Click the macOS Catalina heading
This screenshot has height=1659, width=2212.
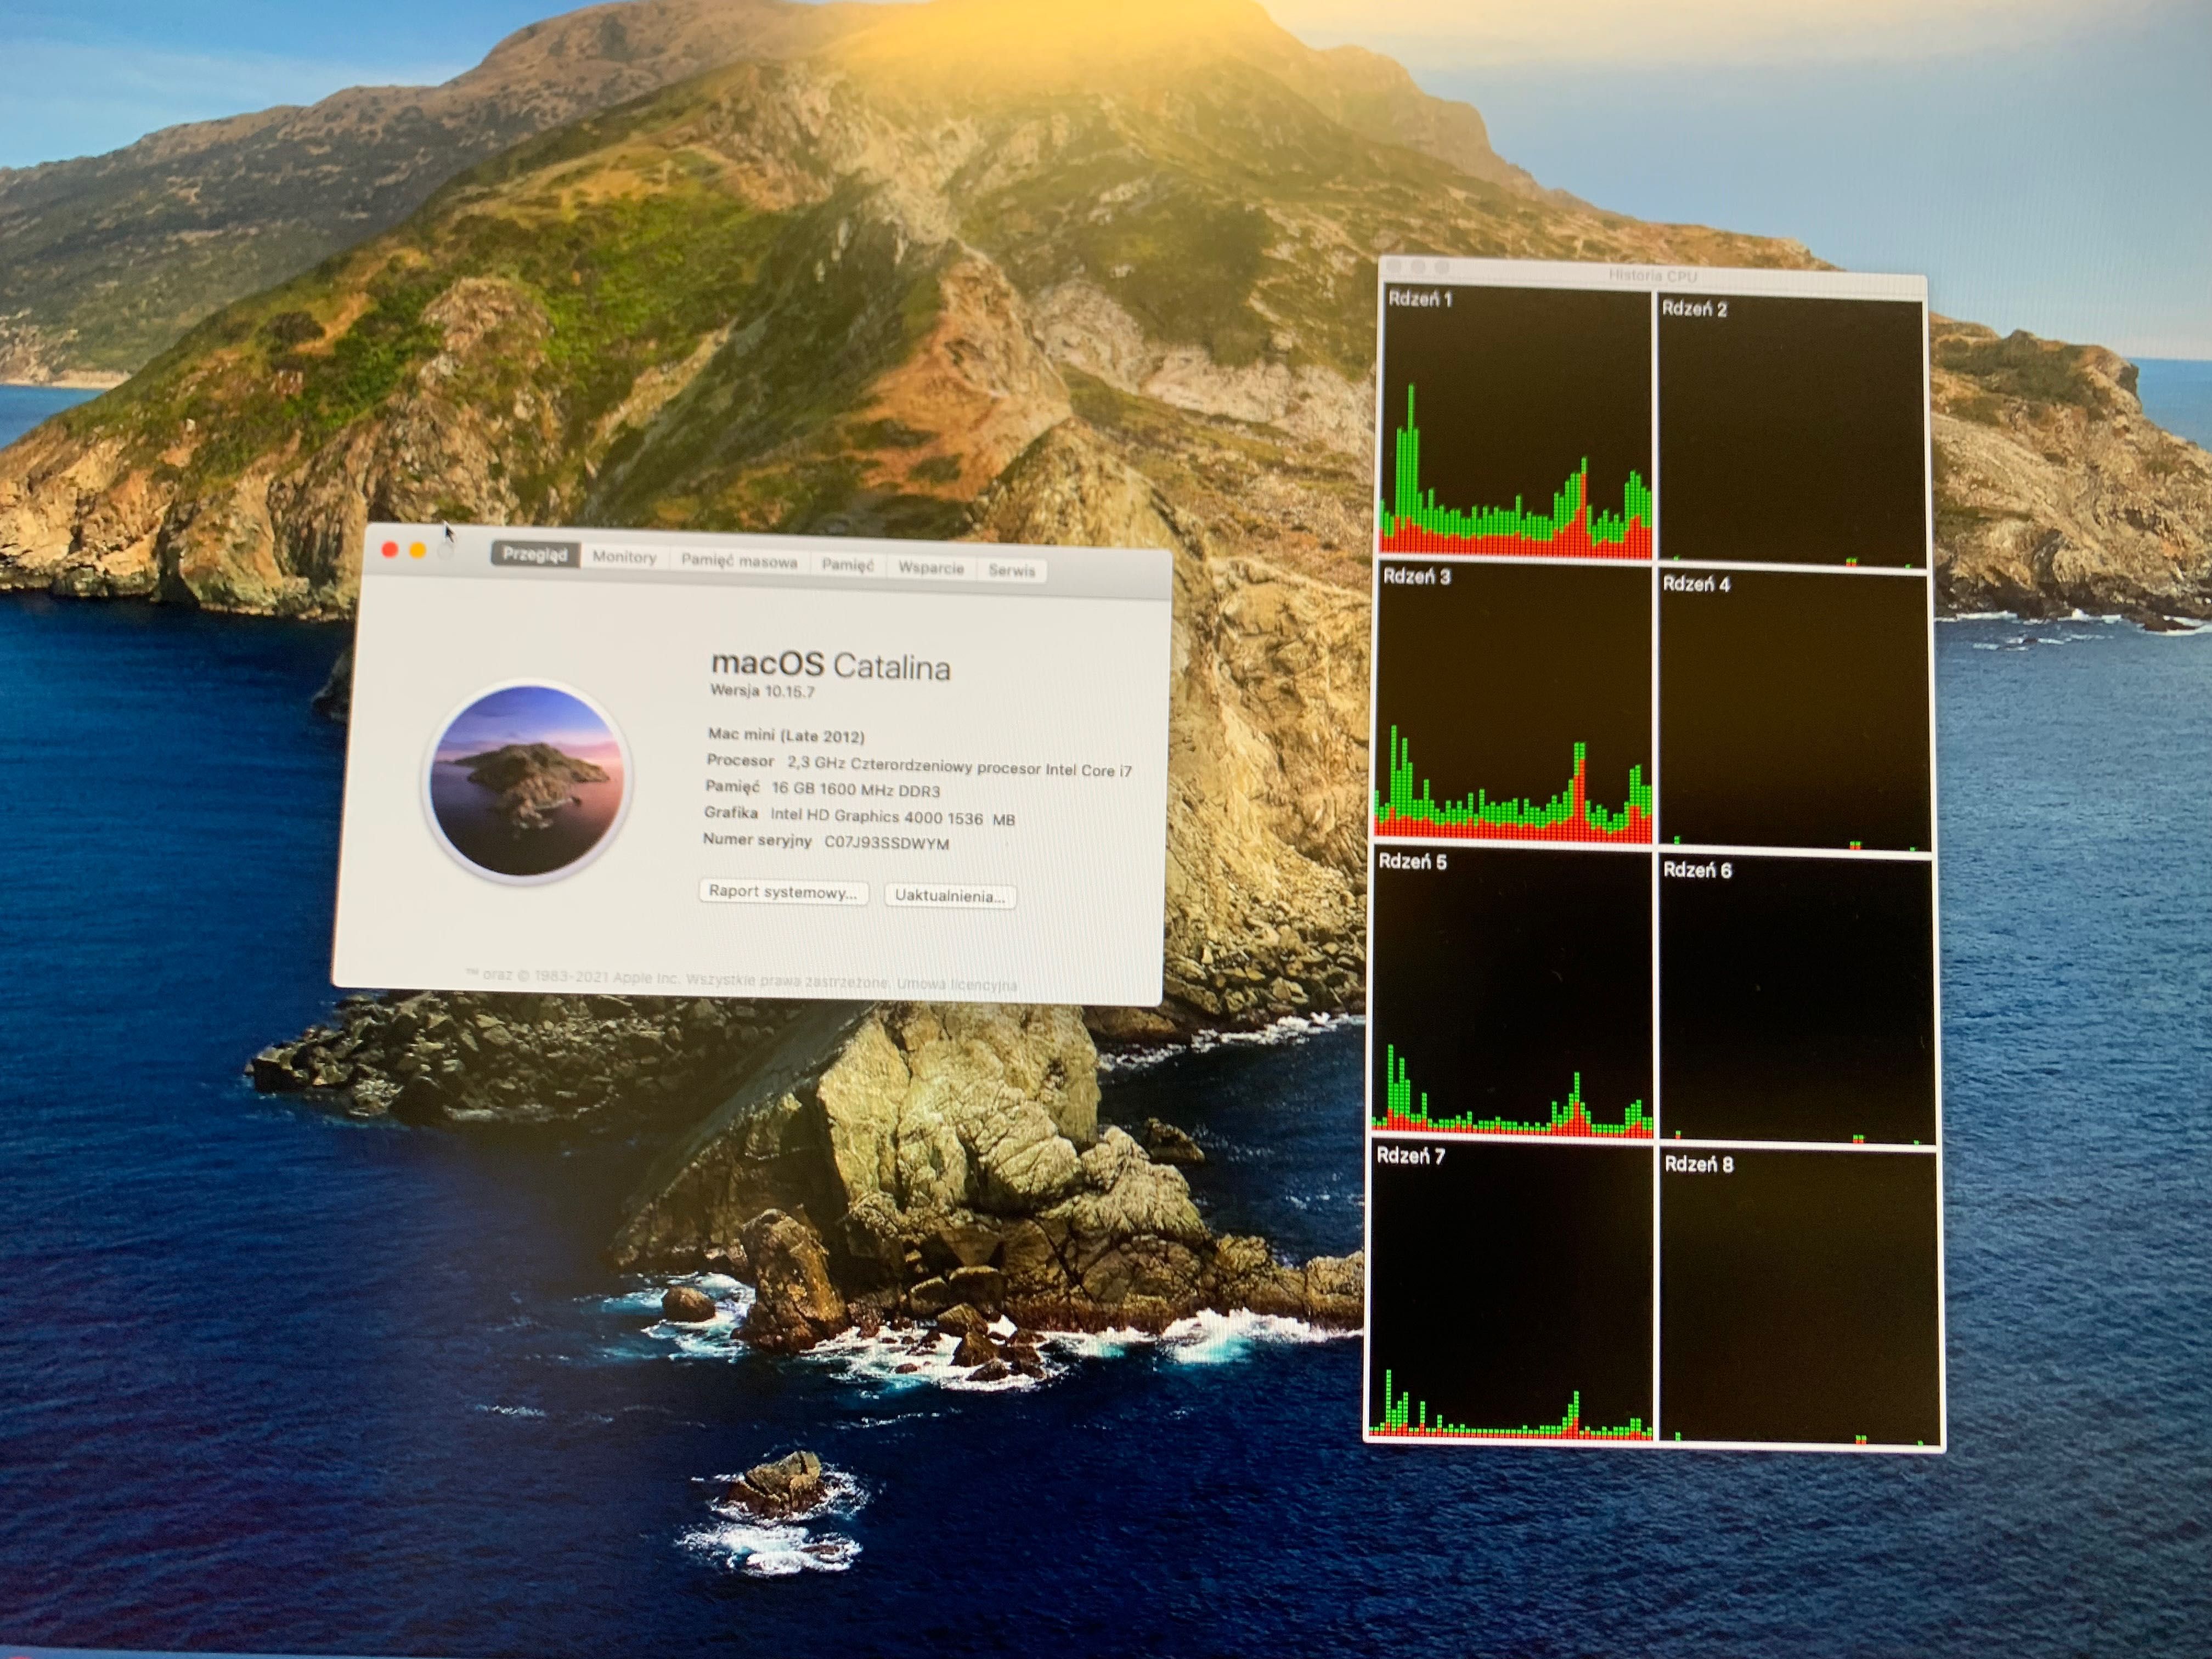pos(831,665)
